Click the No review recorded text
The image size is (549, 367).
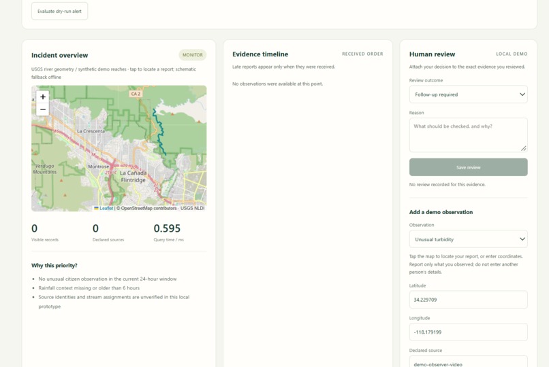[x=447, y=184]
